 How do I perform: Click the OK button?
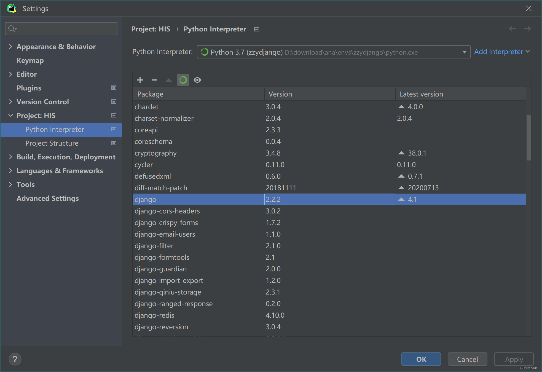click(x=421, y=359)
